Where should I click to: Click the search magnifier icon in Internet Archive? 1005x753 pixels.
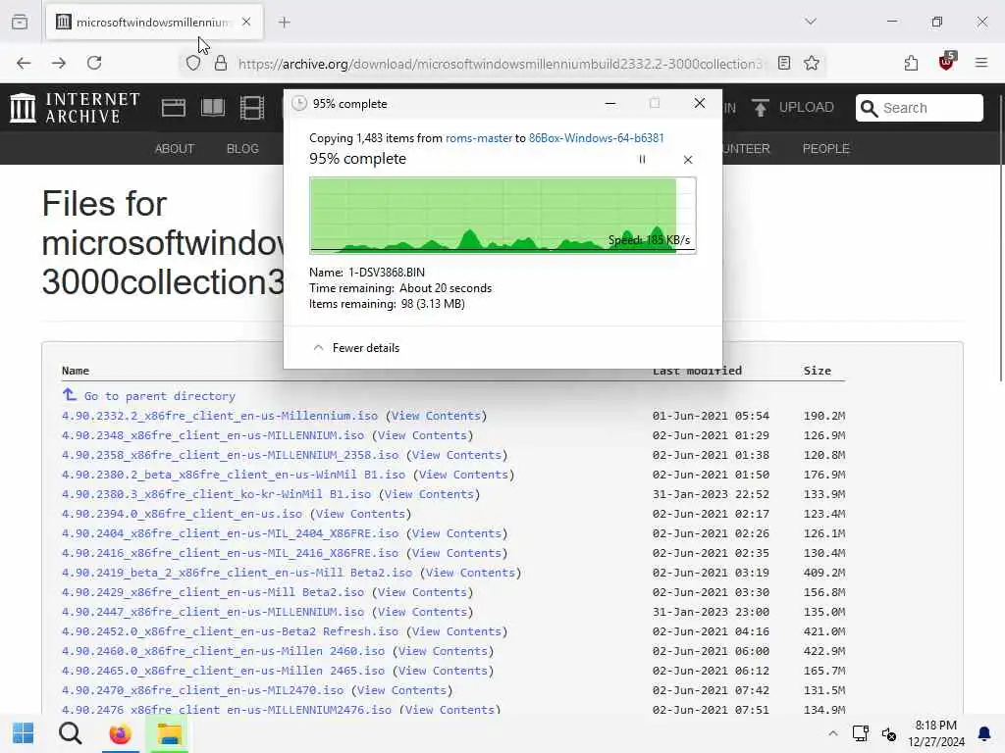click(869, 108)
